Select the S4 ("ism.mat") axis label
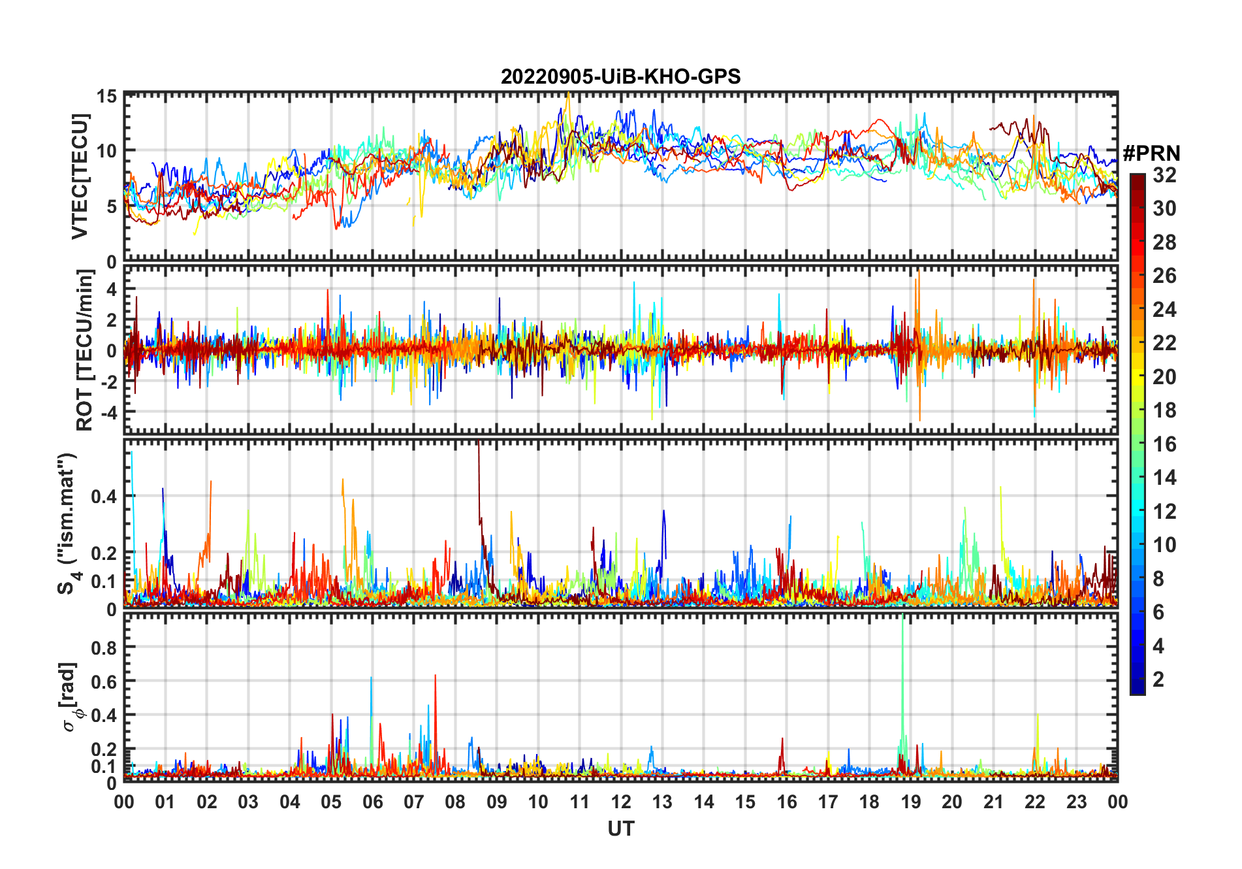This screenshot has height=869, width=1242. coord(68,523)
